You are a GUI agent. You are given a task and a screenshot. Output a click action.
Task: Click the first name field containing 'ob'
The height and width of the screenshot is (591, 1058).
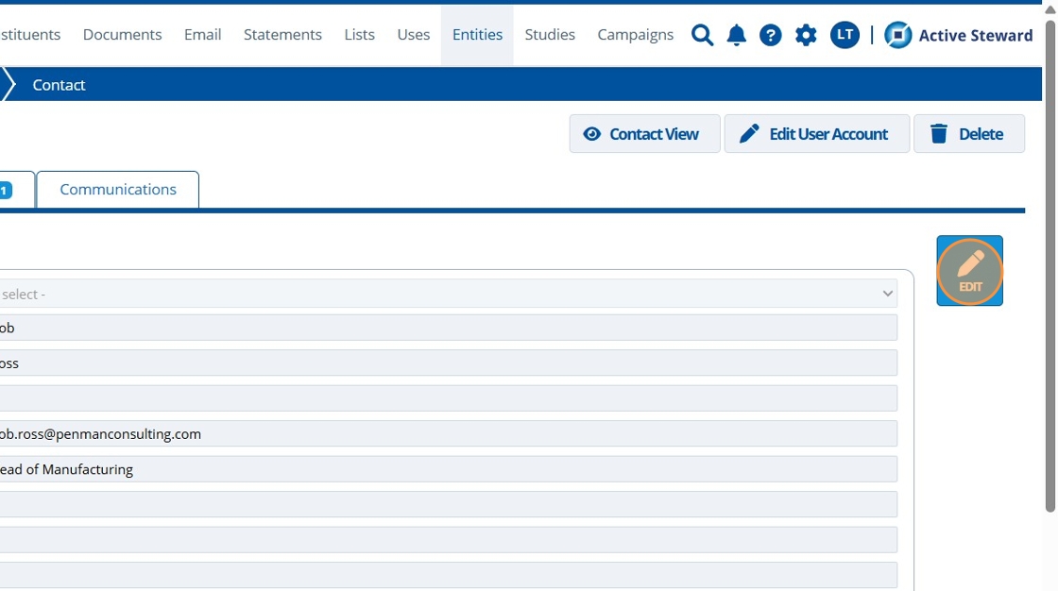click(x=448, y=328)
